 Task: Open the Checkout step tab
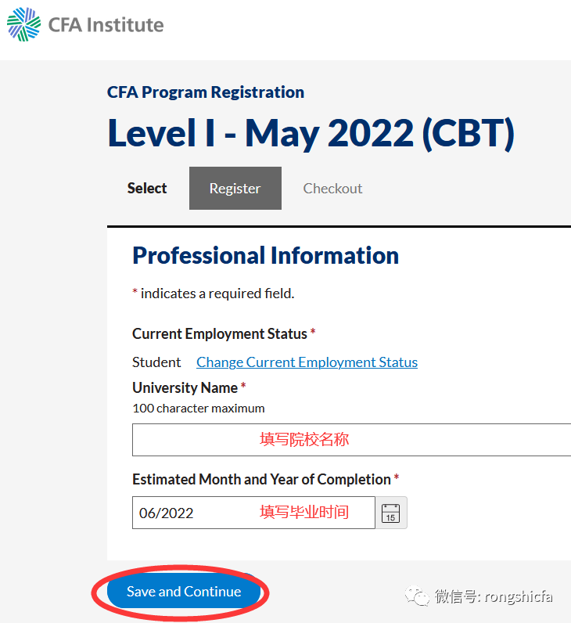point(332,189)
